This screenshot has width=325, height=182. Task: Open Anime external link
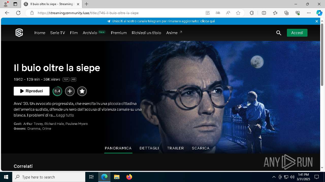(174, 33)
